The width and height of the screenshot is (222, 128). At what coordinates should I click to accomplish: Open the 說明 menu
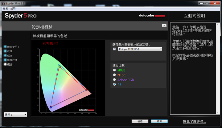click(x=13, y=9)
